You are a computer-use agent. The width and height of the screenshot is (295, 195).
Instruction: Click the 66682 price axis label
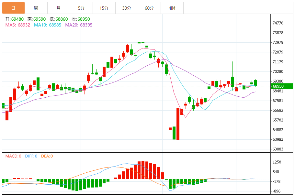[x=278, y=110]
